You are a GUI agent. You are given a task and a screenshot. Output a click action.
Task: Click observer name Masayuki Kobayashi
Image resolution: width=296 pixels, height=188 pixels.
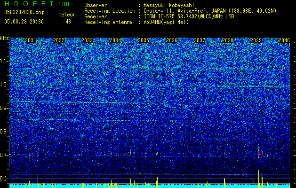(x=169, y=5)
